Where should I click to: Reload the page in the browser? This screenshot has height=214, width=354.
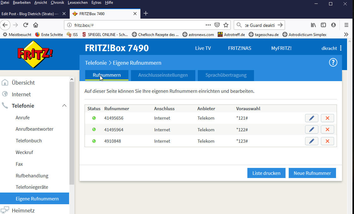[26, 25]
